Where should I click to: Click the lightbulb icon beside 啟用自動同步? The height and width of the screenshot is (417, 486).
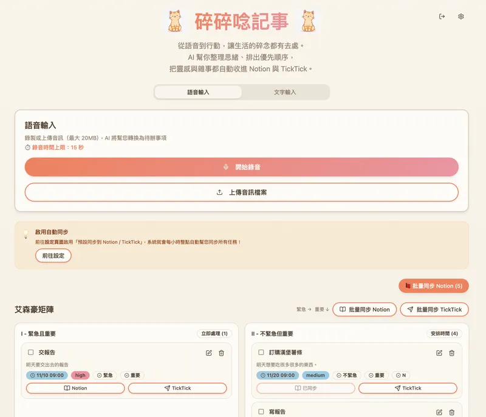tap(26, 234)
